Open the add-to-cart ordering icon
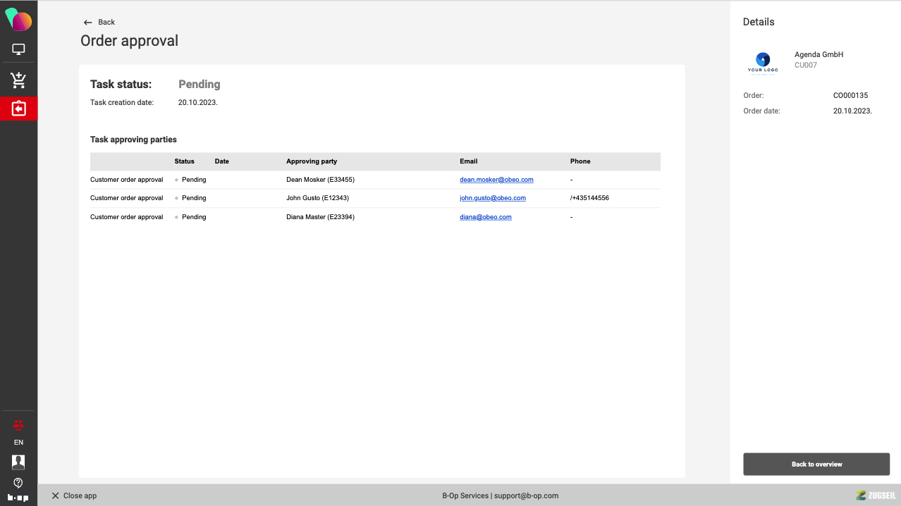This screenshot has height=506, width=901. coord(18,80)
